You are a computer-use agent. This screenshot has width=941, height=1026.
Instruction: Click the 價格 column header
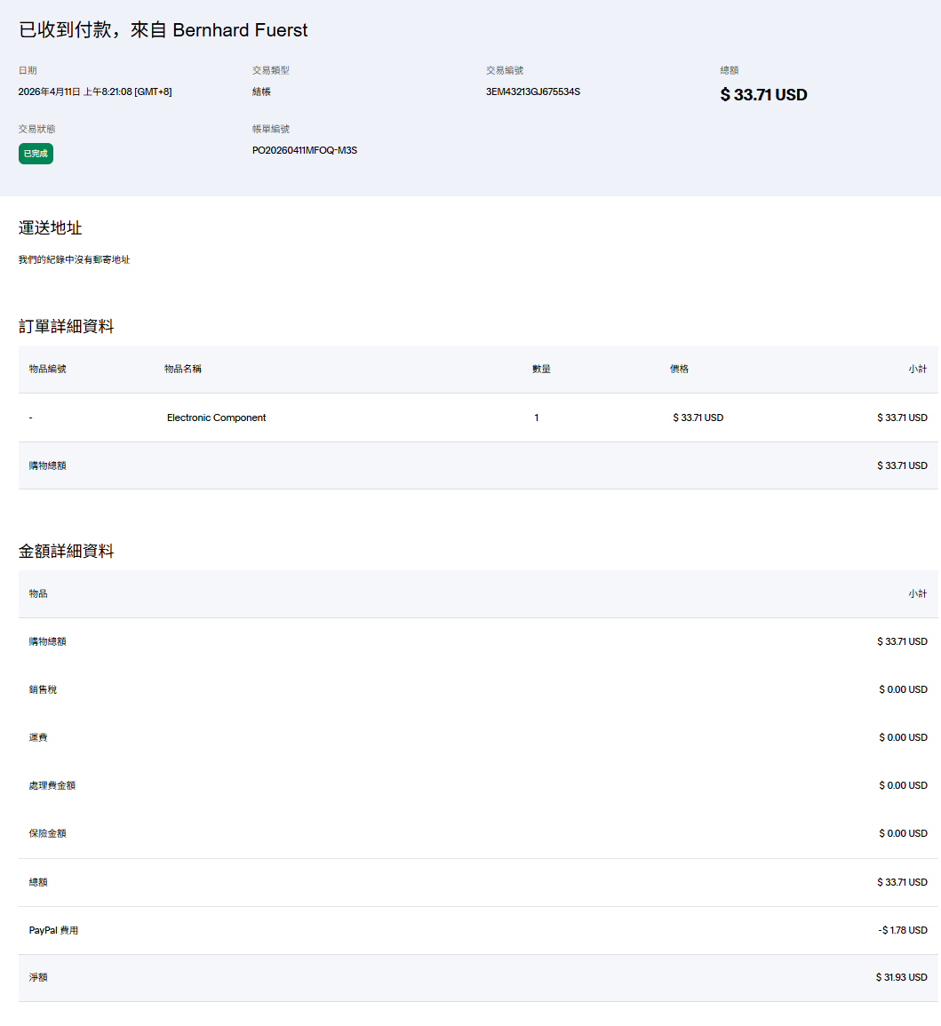(679, 369)
